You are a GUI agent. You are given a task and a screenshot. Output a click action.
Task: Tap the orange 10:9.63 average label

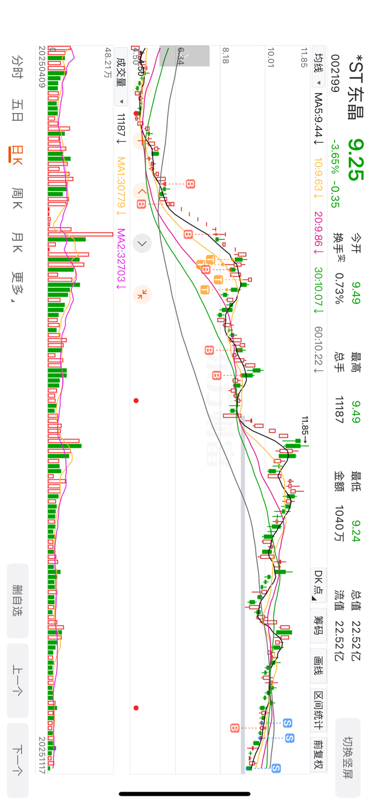(319, 178)
